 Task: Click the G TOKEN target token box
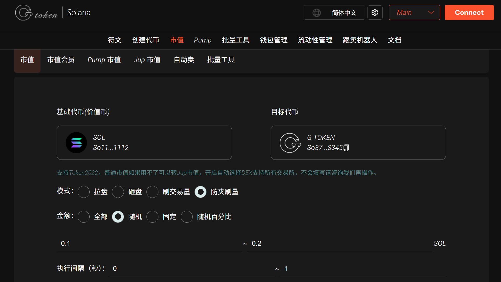pyautogui.click(x=358, y=143)
